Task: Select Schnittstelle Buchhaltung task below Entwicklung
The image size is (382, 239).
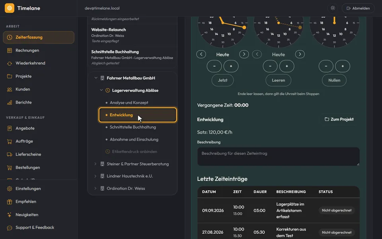Action: coord(138,127)
